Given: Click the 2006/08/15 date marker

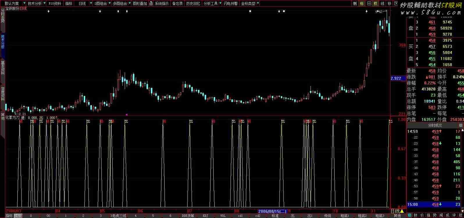Looking at the screenshot, I should coord(273,211).
